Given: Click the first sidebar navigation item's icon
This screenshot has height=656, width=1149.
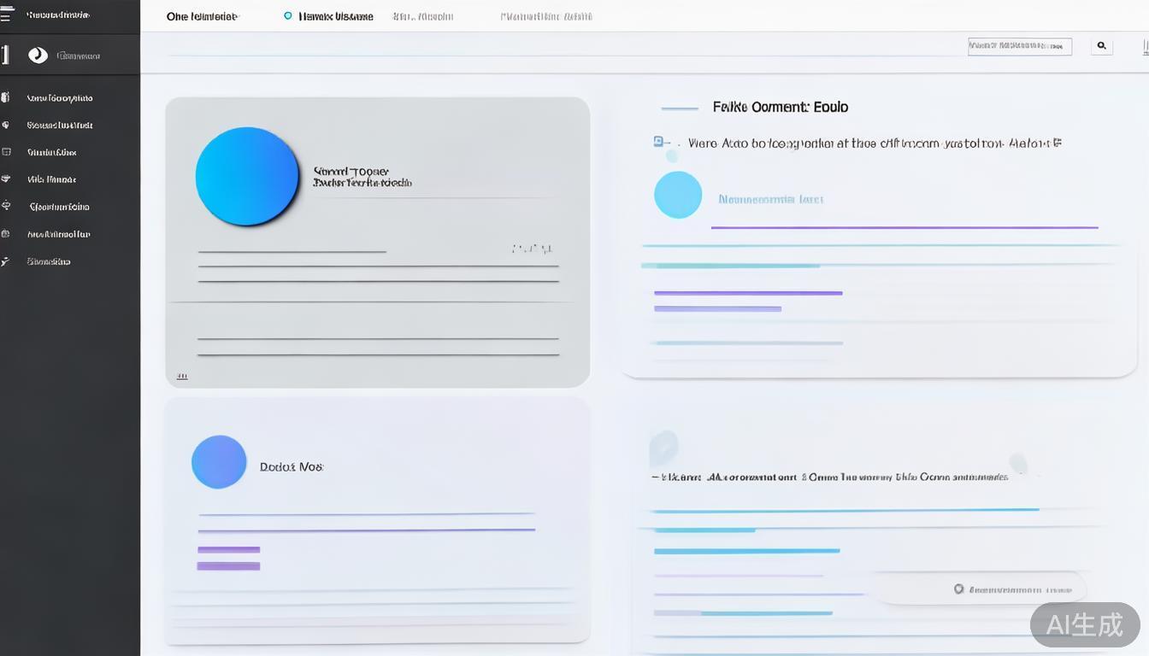Looking at the screenshot, I should click(6, 98).
